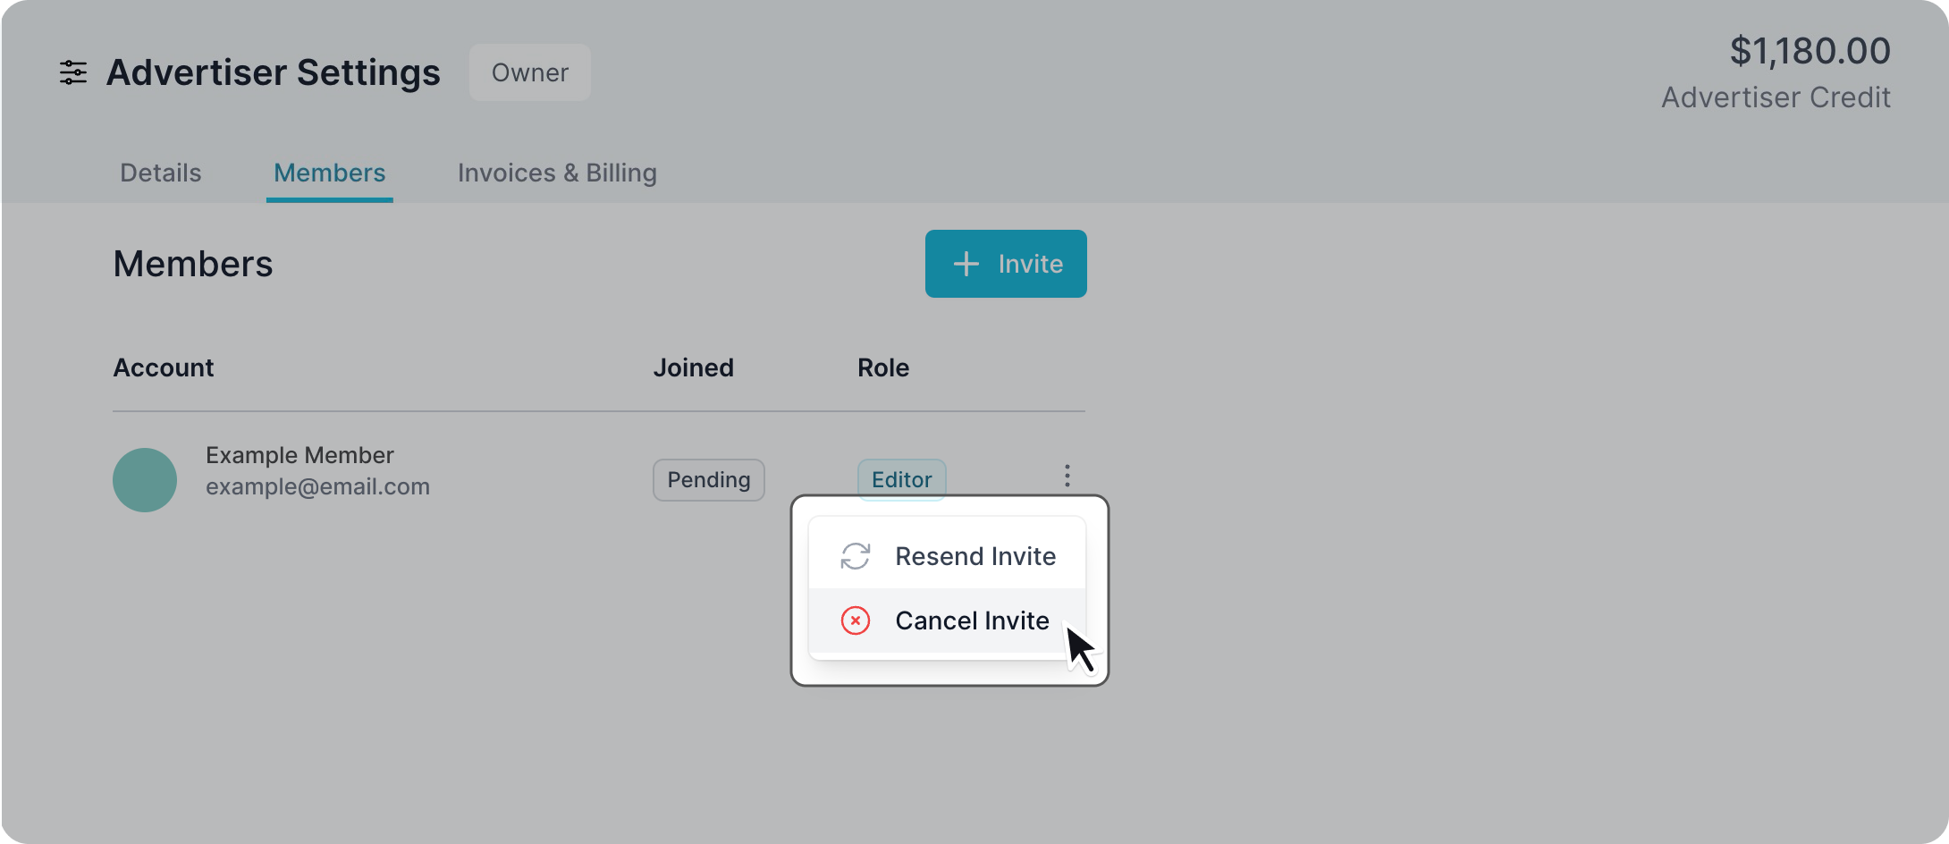Click Example Member's avatar circle
The image size is (1949, 844).
coord(145,480)
